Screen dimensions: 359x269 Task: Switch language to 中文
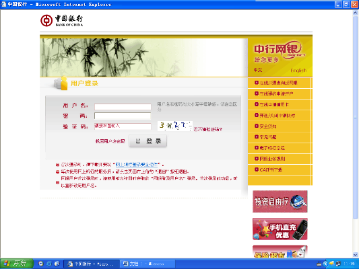tap(258, 70)
